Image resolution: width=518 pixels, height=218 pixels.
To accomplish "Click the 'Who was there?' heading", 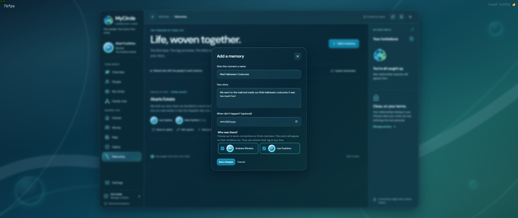I will click(228, 132).
